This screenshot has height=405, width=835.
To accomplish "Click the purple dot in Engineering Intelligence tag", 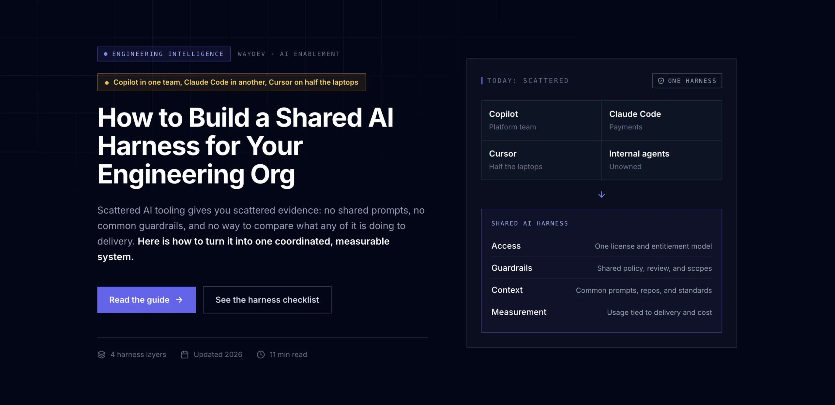I will tap(106, 54).
